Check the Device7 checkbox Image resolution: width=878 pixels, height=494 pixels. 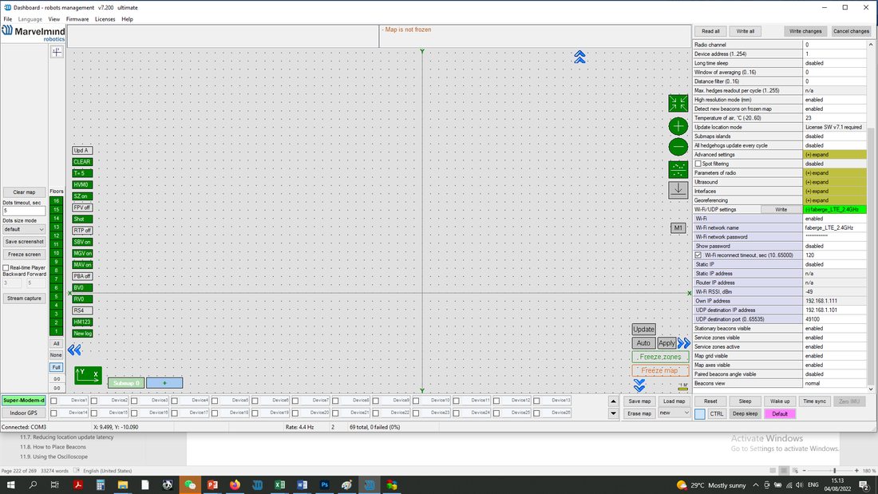coord(295,401)
